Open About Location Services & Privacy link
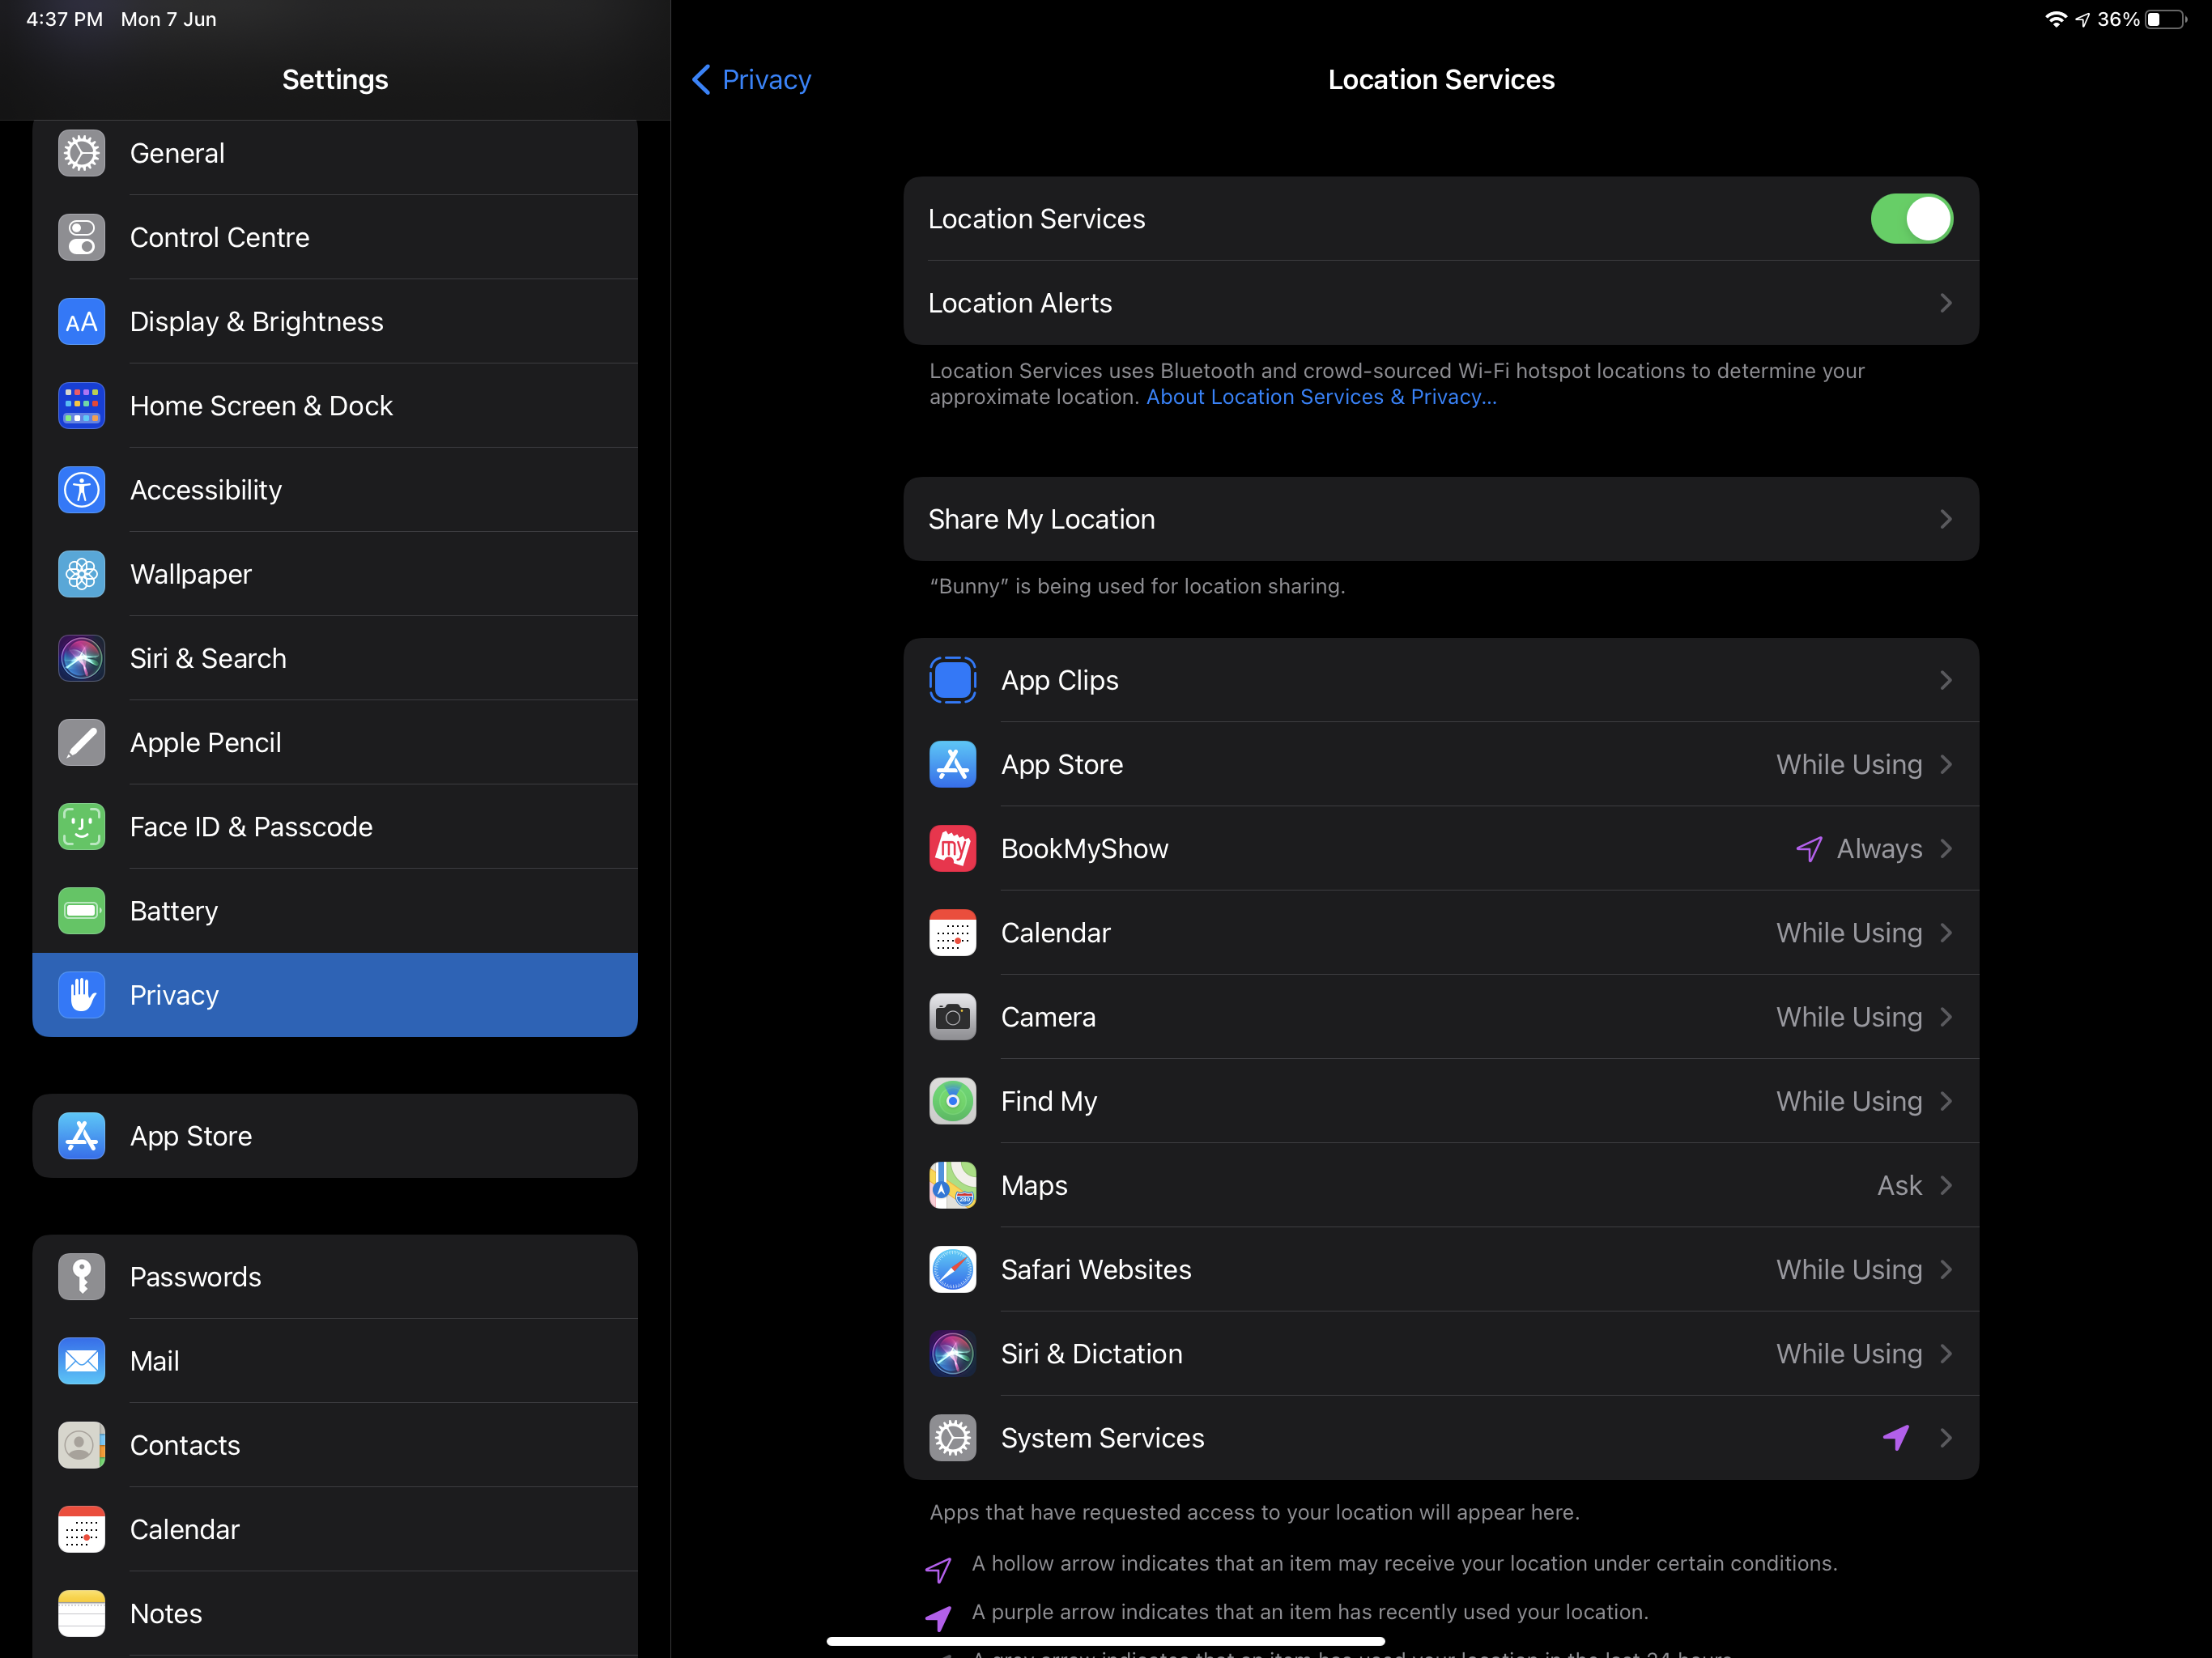 click(1320, 397)
